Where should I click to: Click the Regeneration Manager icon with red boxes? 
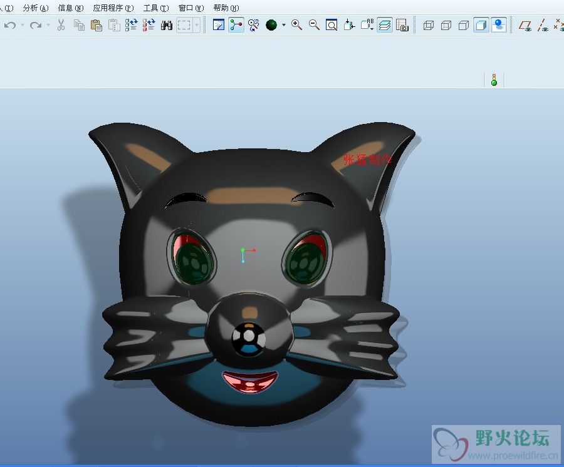149,25
